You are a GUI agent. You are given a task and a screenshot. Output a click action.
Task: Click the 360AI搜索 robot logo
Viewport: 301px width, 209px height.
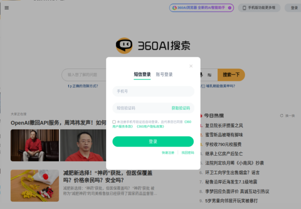[124, 46]
